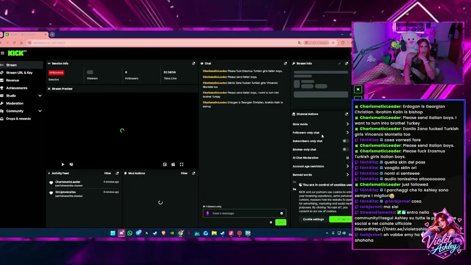This screenshot has height=265, width=471.
Task: Open the hamburger menu beside the KICK logo
Action: click(x=3, y=53)
